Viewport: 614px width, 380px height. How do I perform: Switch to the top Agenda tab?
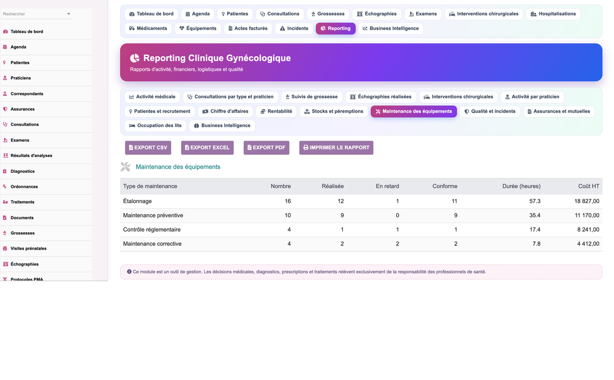(x=198, y=14)
